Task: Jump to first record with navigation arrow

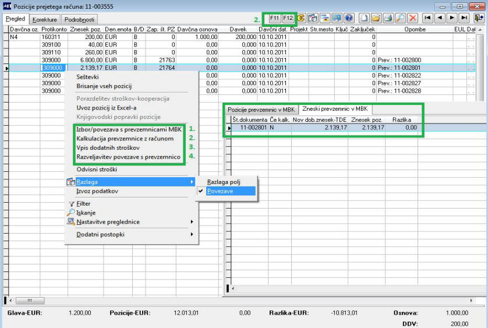Action: [x=427, y=18]
